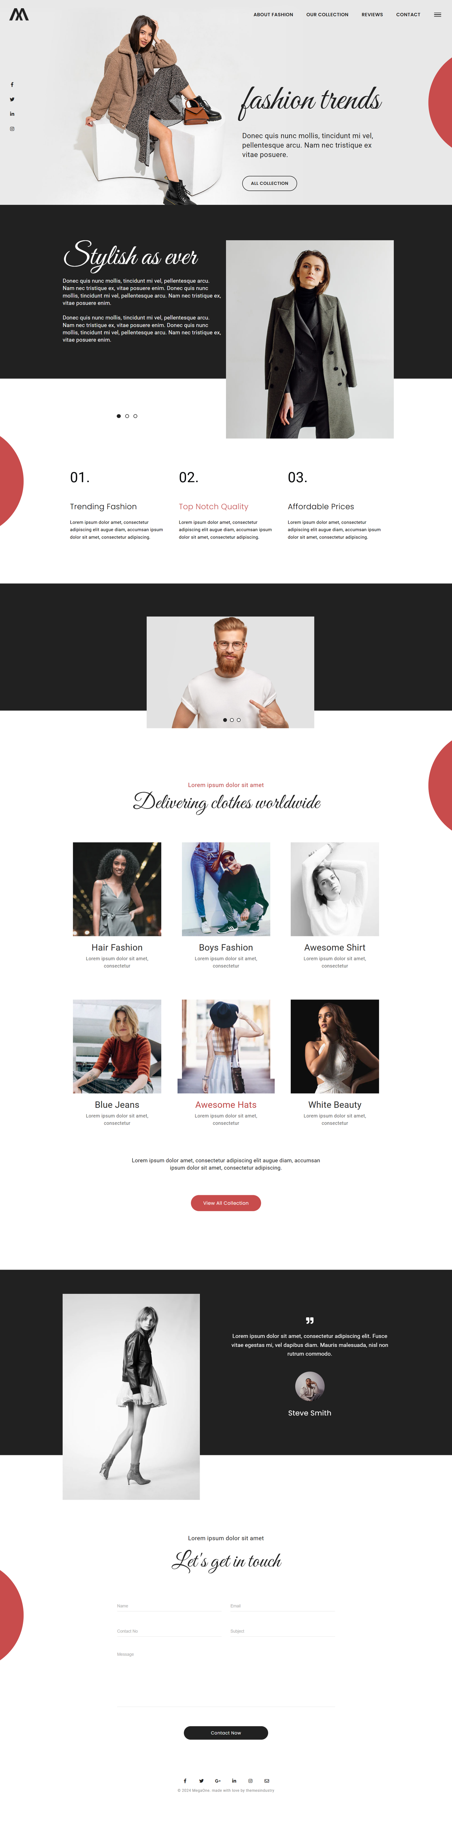Screen dimensions: 452x1832
Task: Open the Awesome Hats collection thumbnail
Action: click(x=226, y=1046)
